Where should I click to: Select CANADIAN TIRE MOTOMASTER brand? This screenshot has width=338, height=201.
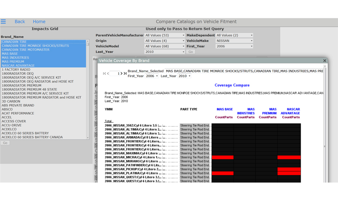[43, 50]
